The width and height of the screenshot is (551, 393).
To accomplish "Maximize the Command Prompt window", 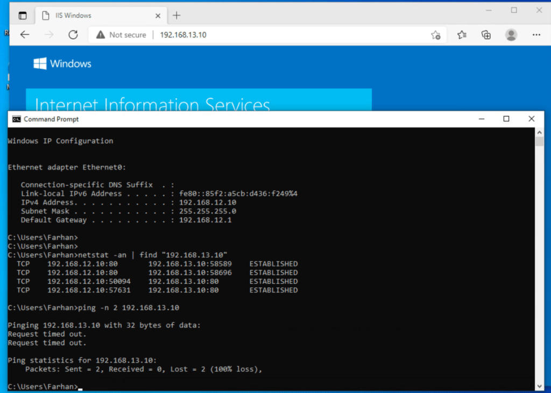I will (506, 119).
